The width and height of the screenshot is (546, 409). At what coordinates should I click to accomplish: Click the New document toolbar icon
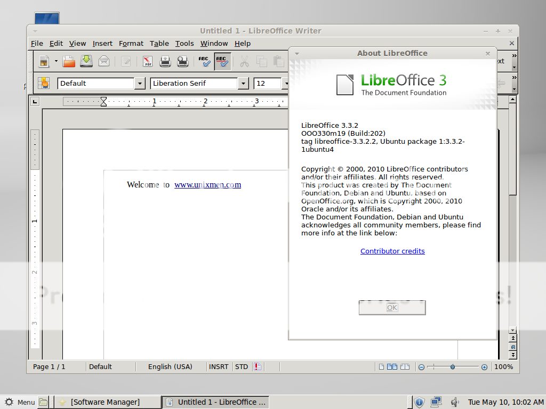pos(44,62)
